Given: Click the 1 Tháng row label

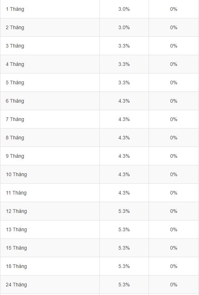Looking at the screenshot, I should (x=15, y=9).
